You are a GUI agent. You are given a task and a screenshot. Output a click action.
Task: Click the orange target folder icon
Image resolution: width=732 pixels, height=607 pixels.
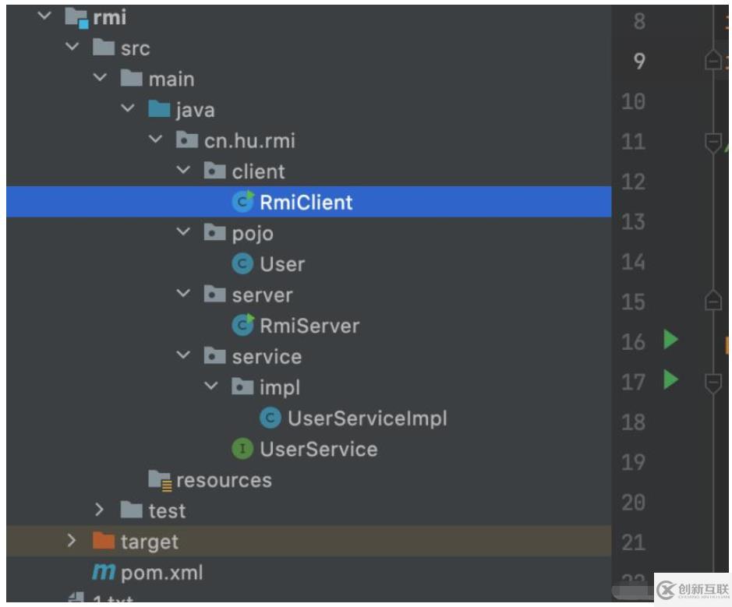(104, 542)
